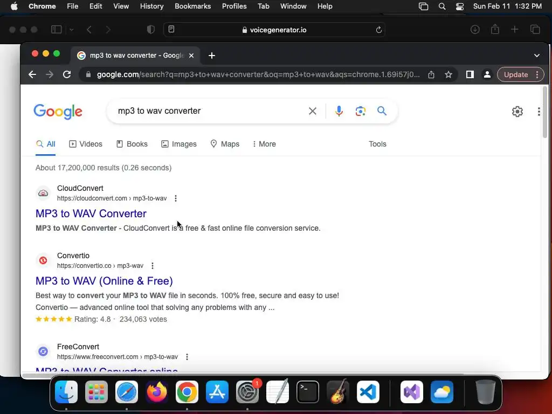The width and height of the screenshot is (552, 414).
Task: Select the All results tab
Action: [x=46, y=144]
